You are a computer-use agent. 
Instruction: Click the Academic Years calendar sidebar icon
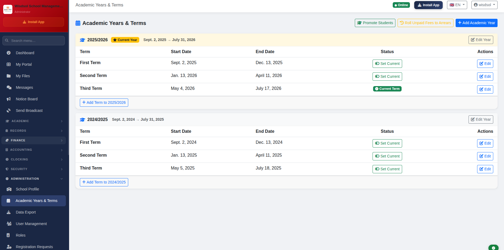pyautogui.click(x=8, y=201)
